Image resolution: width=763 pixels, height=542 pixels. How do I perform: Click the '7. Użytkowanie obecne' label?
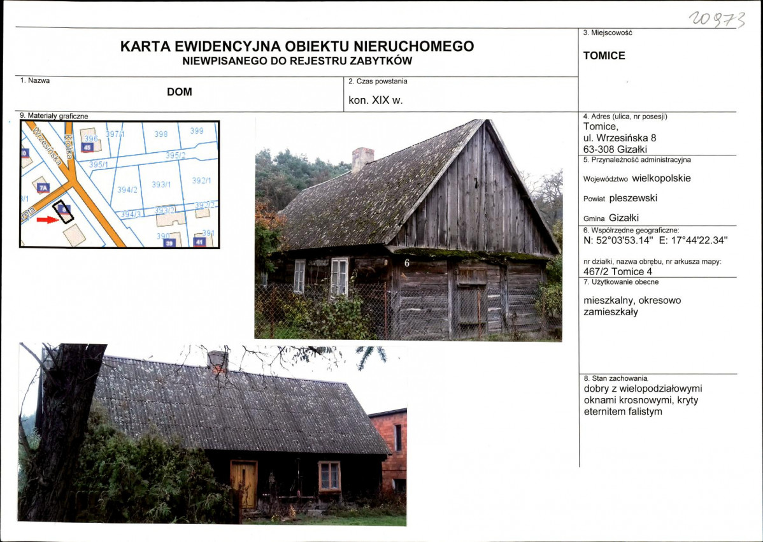coord(620,282)
